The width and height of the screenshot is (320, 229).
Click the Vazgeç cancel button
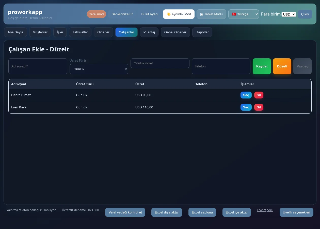[x=302, y=66]
